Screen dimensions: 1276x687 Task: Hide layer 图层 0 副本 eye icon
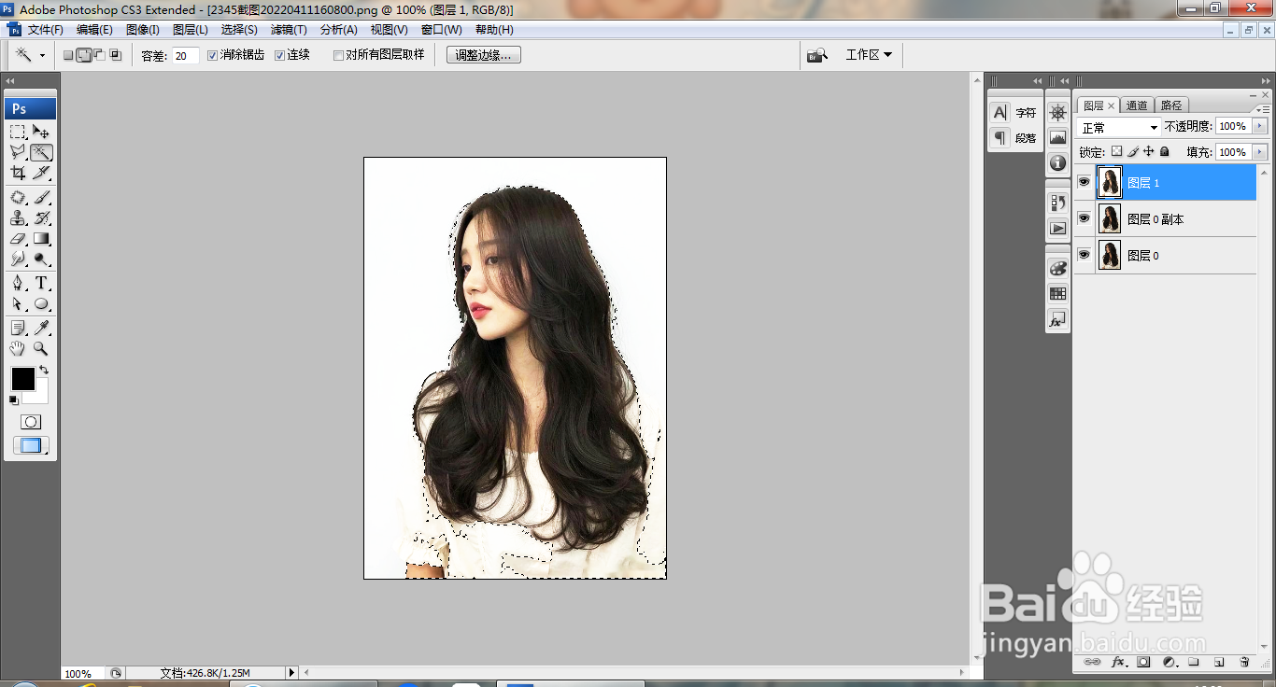[1084, 218]
